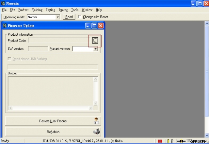Maximize the Phoenix main window

tap(200, 4)
